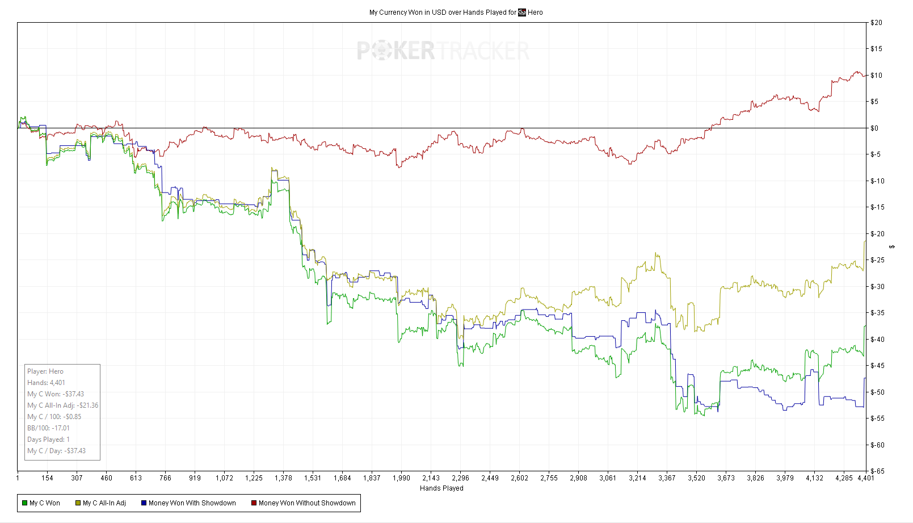Click 'My C Won: -$37.43' stats line
913x523 pixels.
click(56, 394)
